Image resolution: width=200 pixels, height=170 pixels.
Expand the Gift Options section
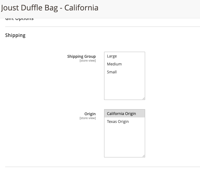click(x=19, y=19)
